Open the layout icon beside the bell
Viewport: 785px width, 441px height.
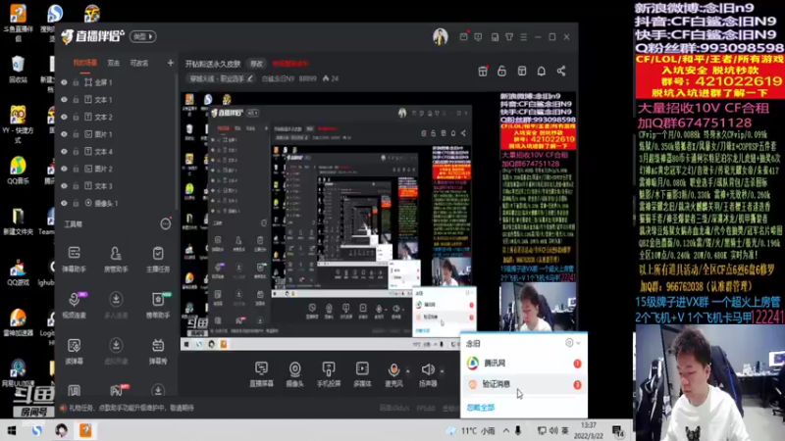(x=522, y=71)
